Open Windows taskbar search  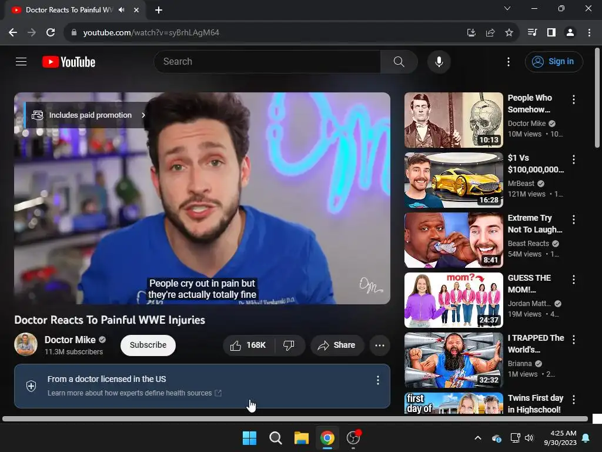coord(275,438)
